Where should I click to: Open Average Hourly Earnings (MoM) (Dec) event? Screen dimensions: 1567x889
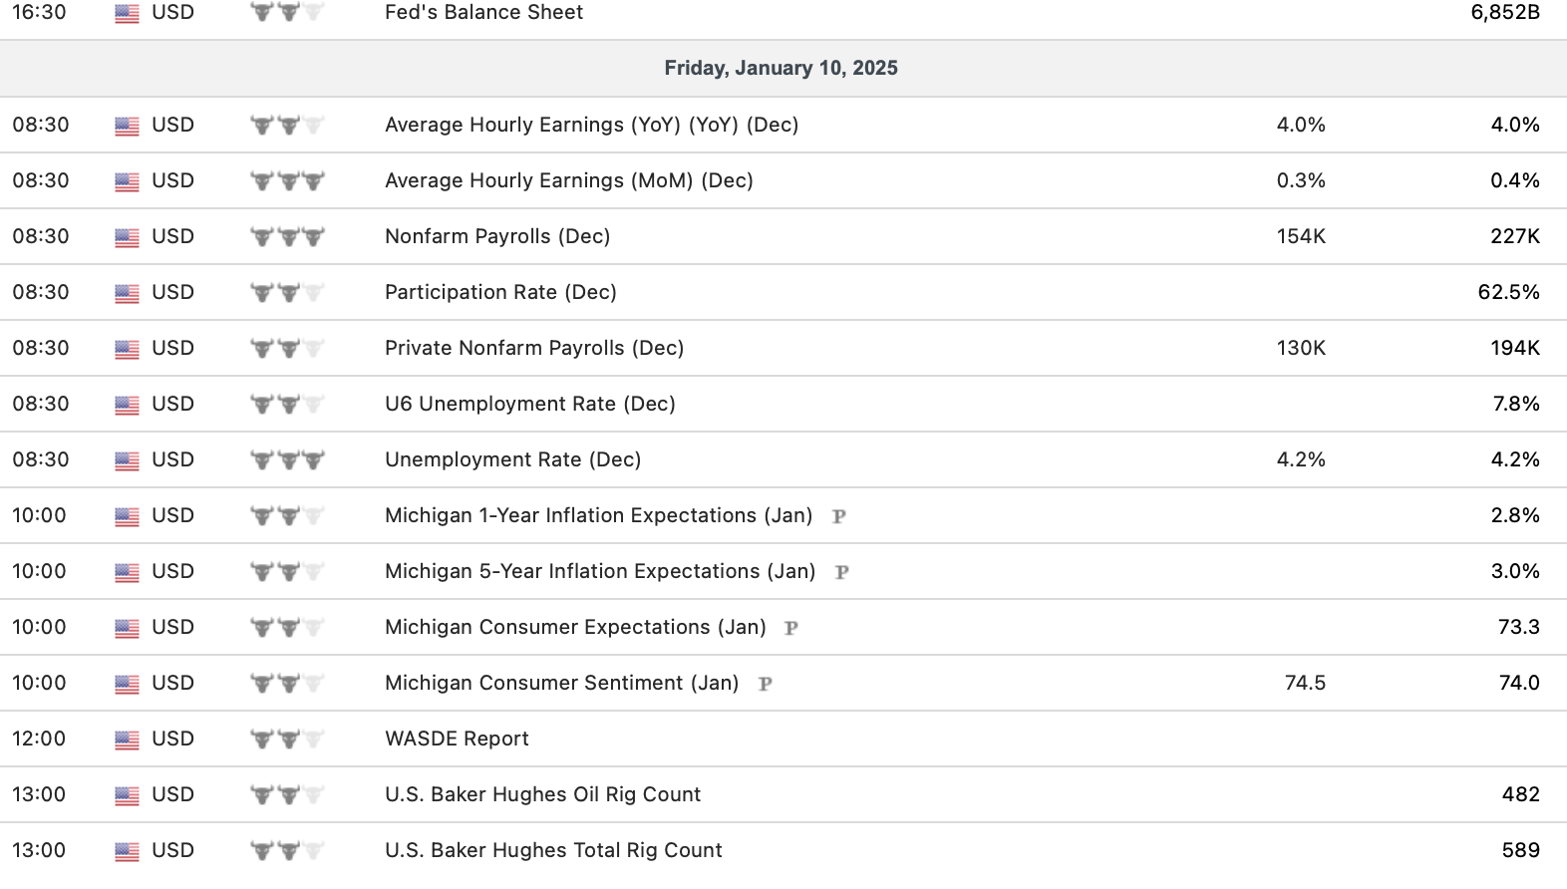[x=568, y=180]
